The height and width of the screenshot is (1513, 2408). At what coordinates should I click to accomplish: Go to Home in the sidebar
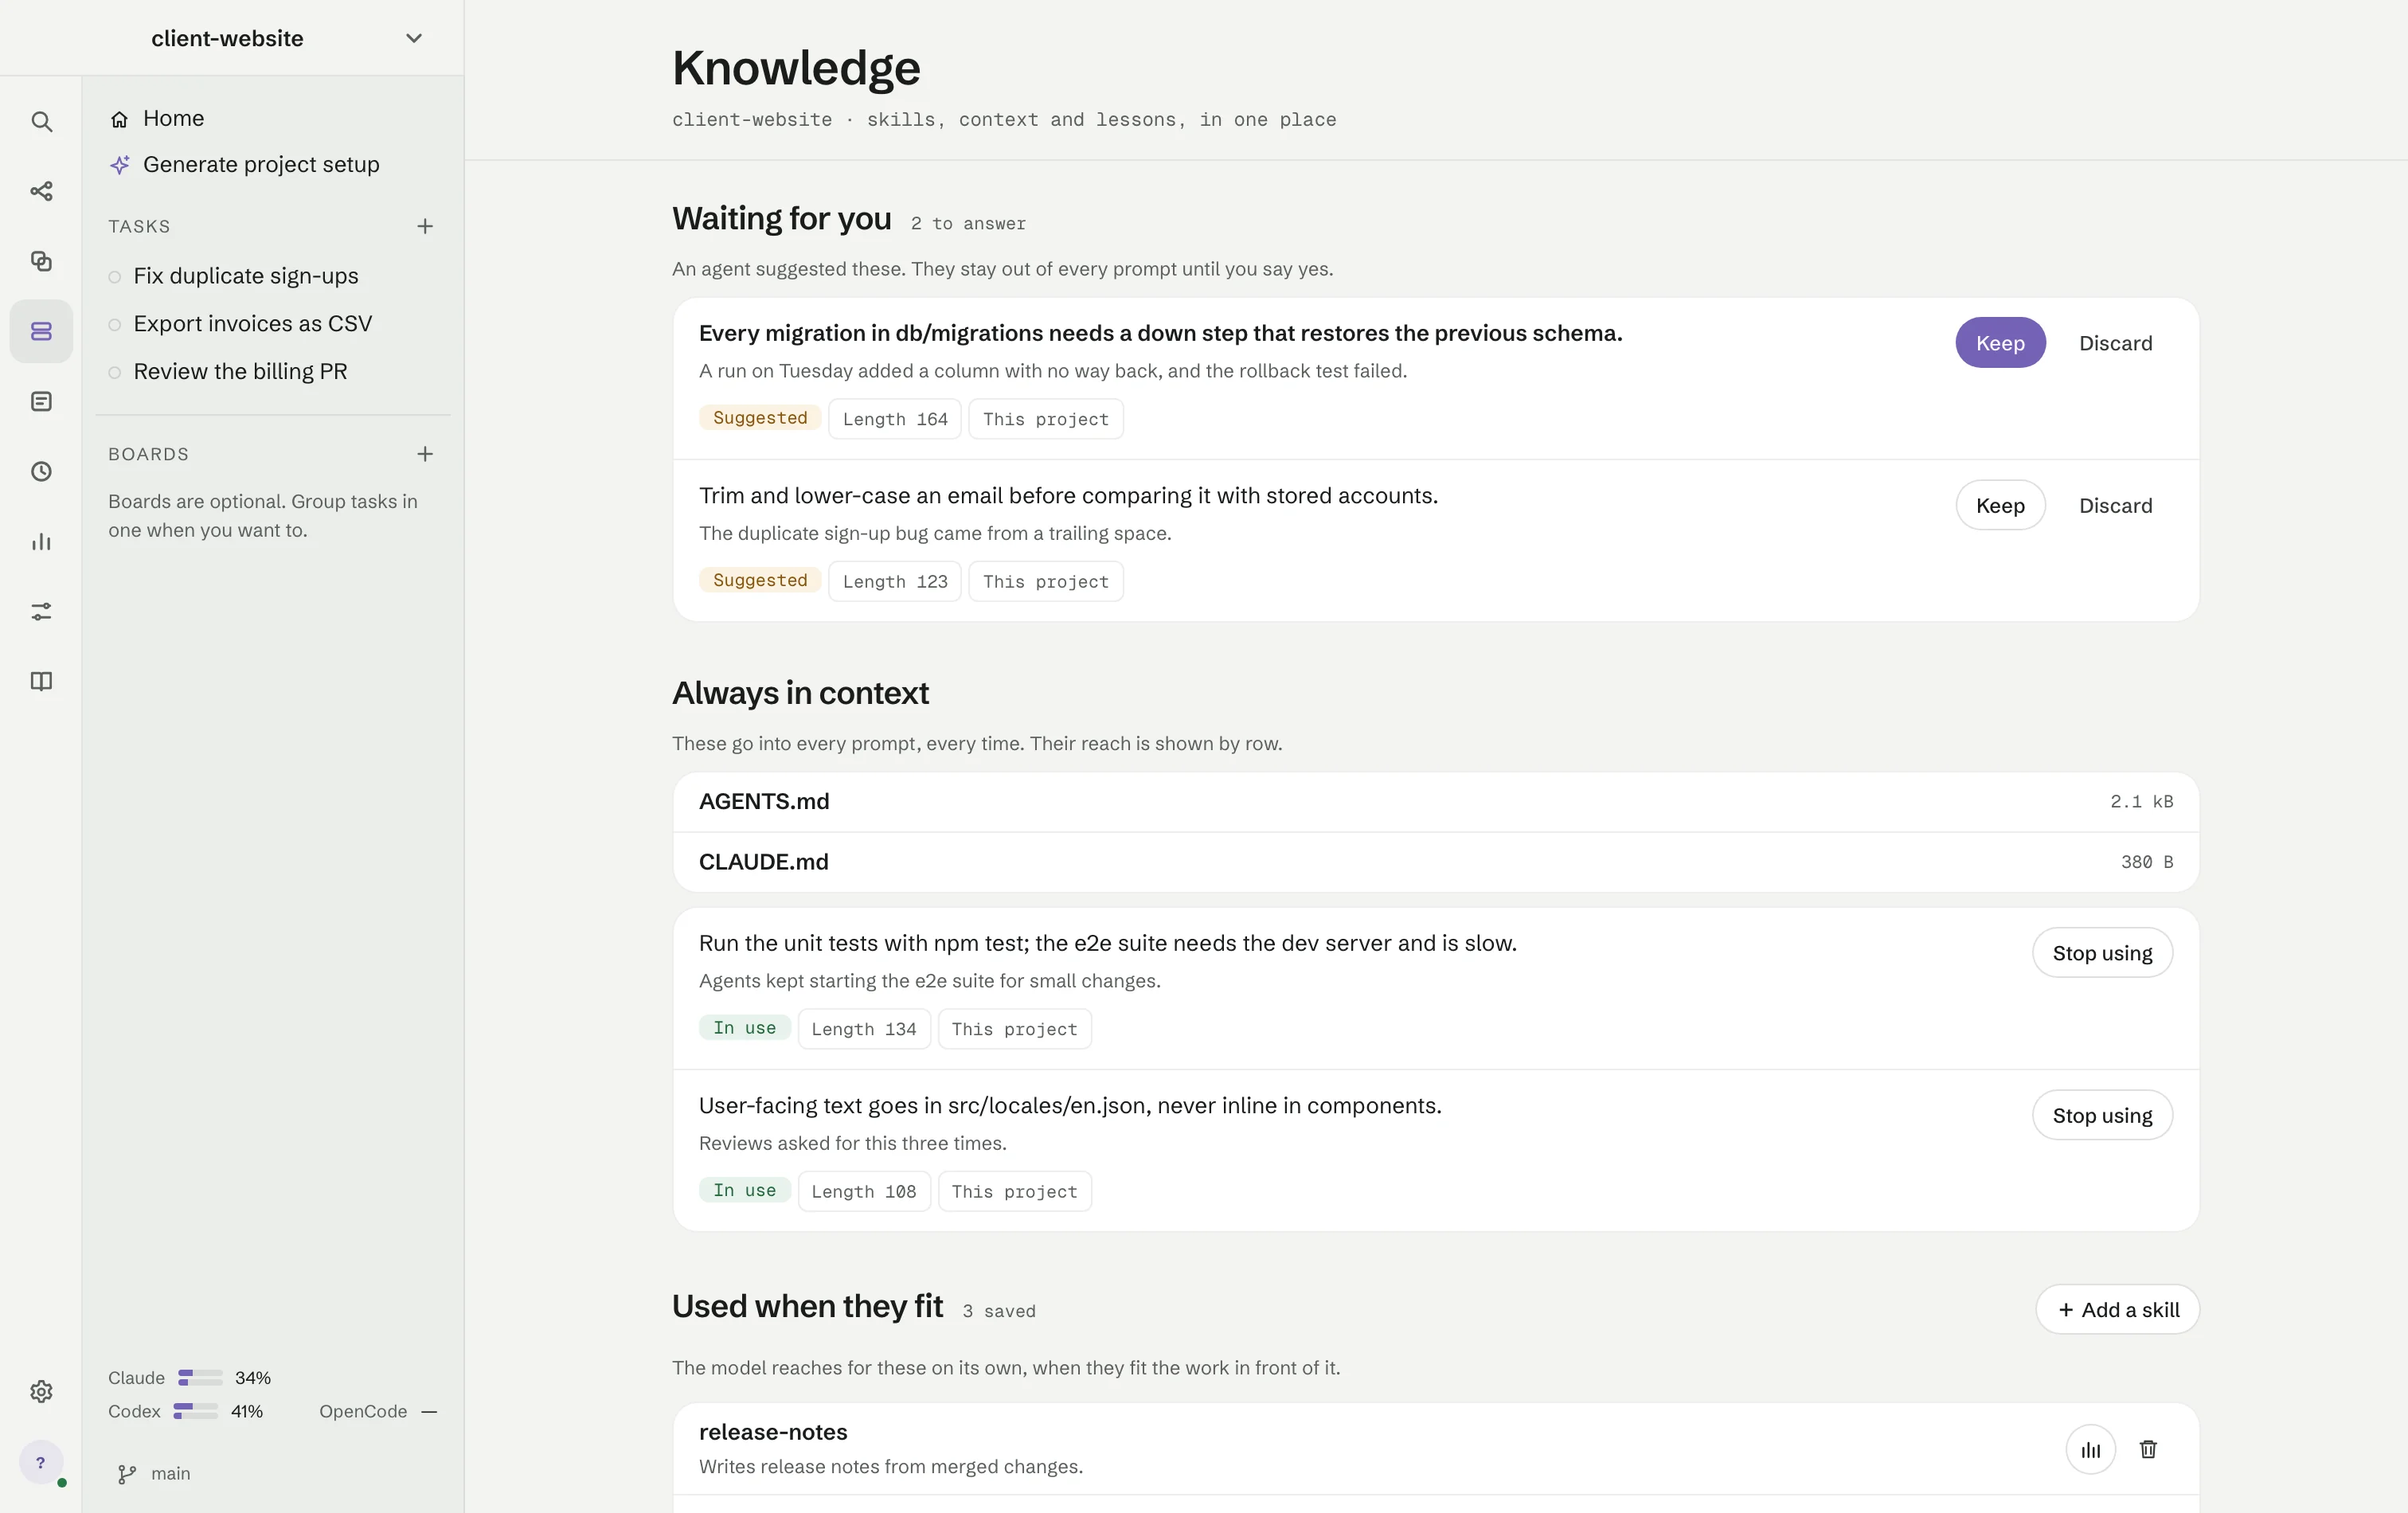(173, 118)
